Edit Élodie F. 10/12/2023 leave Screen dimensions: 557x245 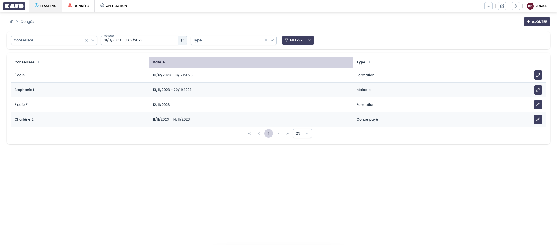pyautogui.click(x=538, y=75)
